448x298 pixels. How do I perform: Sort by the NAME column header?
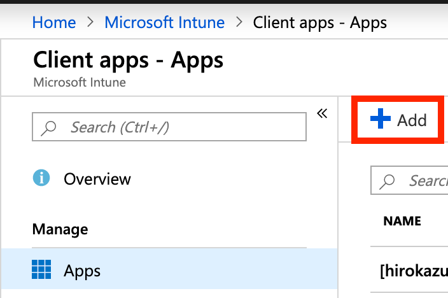[x=402, y=221]
